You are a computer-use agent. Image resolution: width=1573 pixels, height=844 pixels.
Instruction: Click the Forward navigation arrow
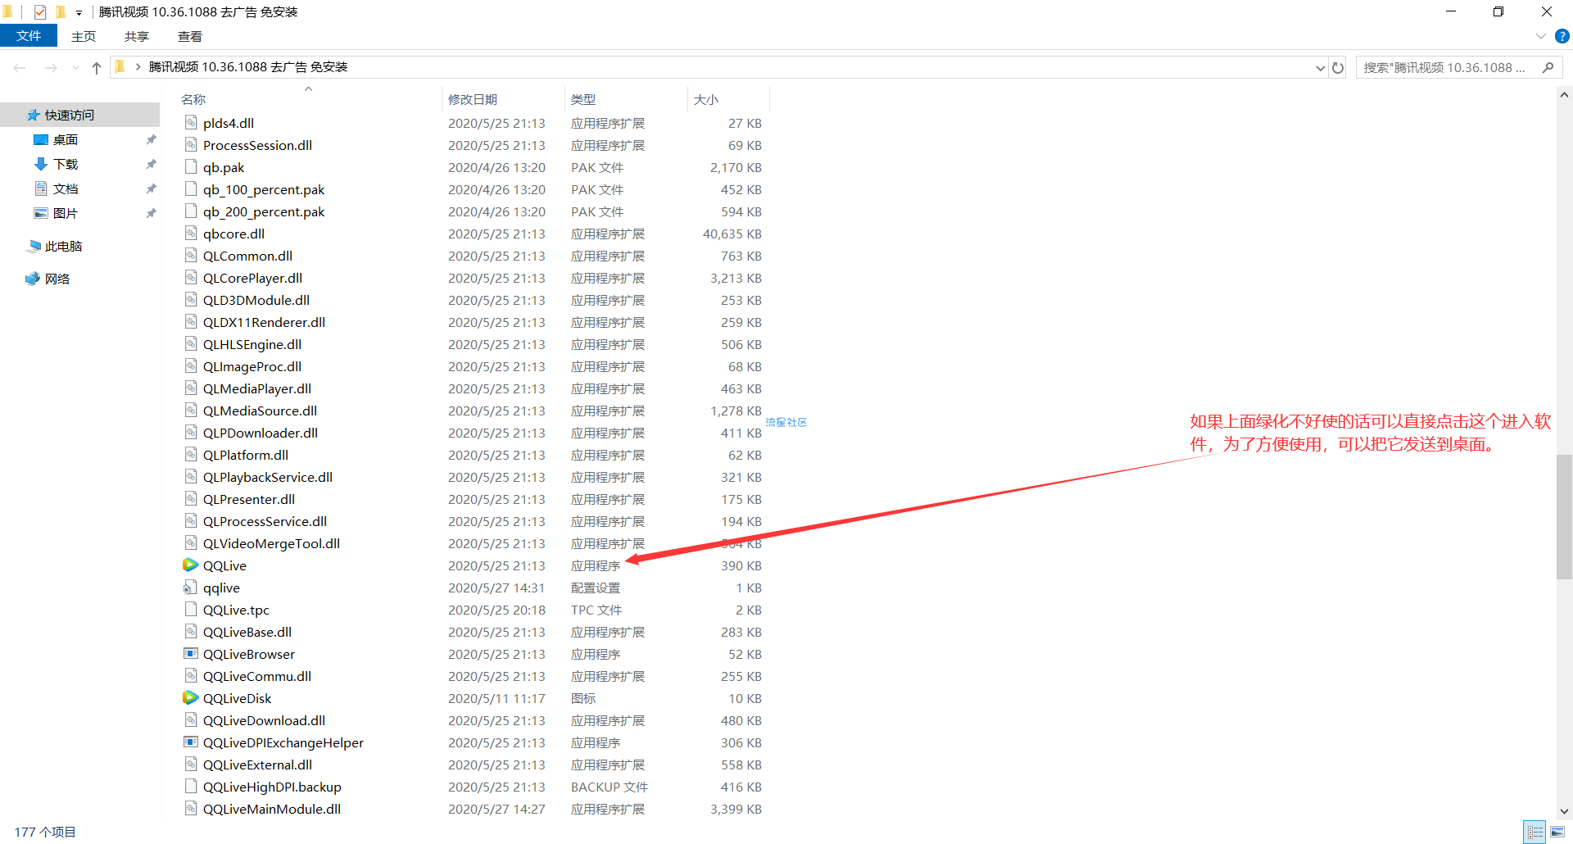tap(51, 68)
